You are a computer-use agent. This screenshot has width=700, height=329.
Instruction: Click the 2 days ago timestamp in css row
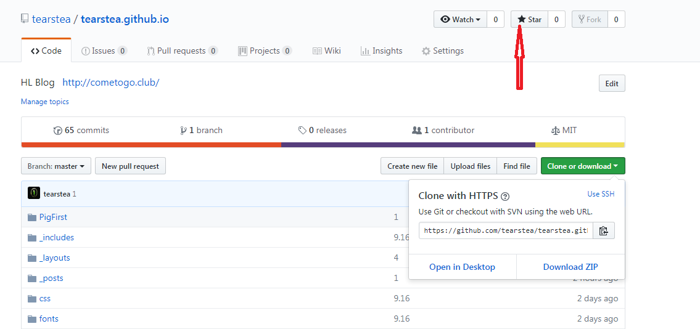(x=598, y=299)
